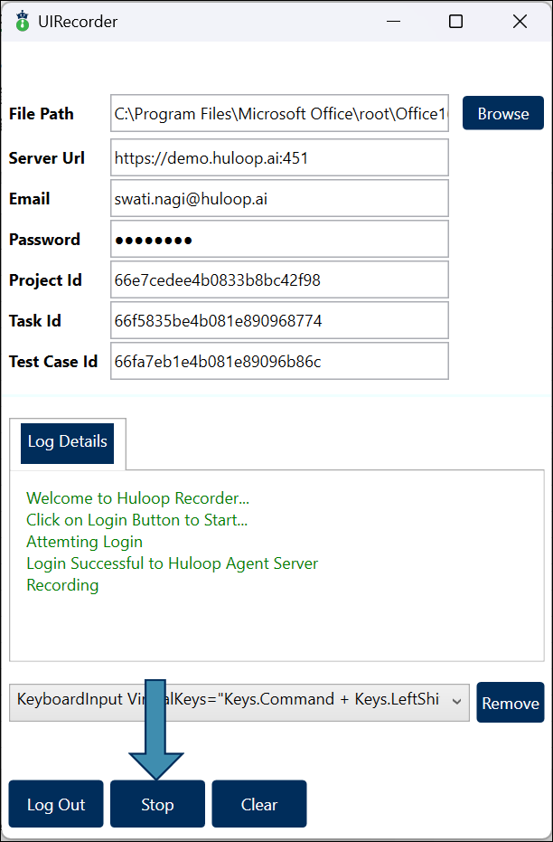Close the UIRecorder window
553x842 pixels.
point(520,21)
